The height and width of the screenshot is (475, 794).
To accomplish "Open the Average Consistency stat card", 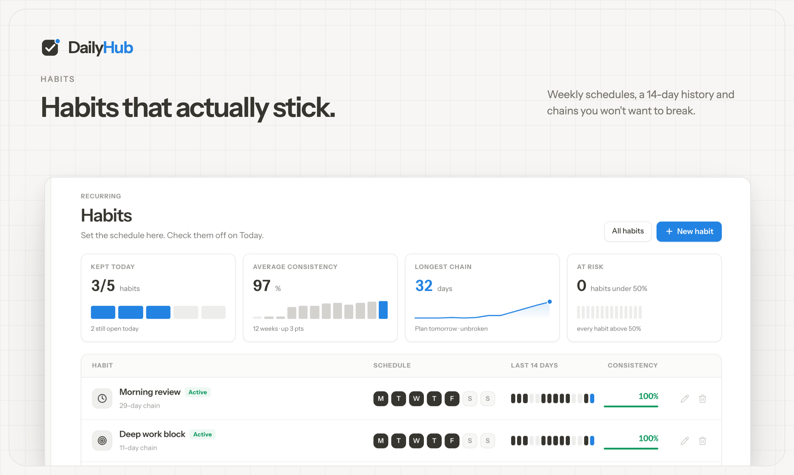I will click(320, 298).
